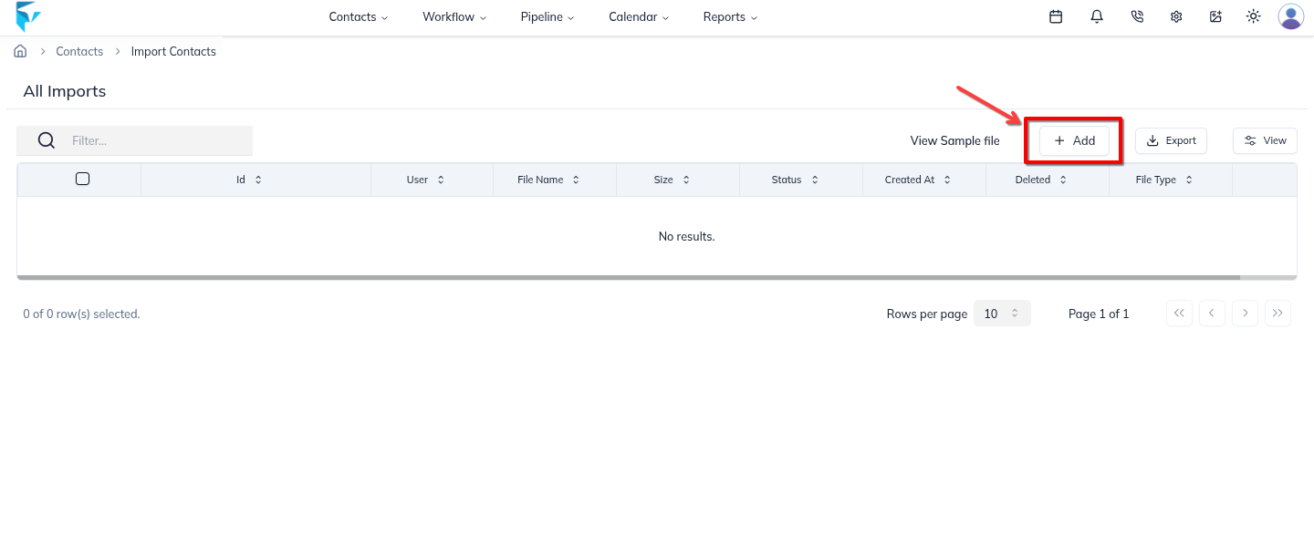Check notifications via the bell icon
The width and height of the screenshot is (1314, 556).
point(1097,16)
